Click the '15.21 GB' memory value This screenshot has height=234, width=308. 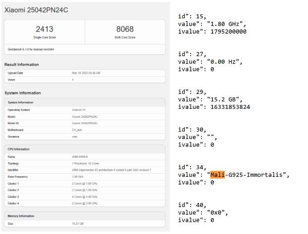tap(78, 224)
